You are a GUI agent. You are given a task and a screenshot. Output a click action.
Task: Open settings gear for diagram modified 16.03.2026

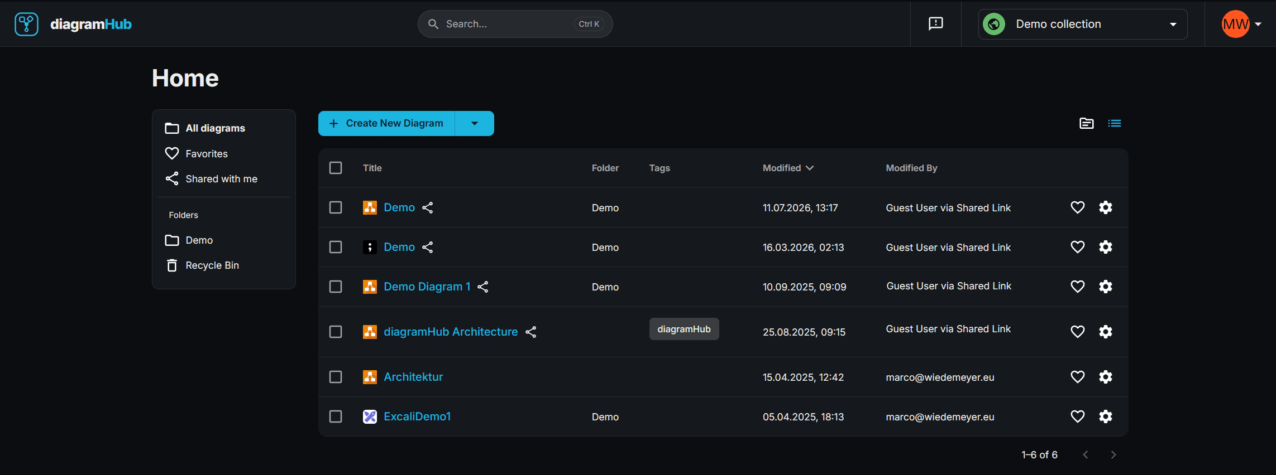tap(1106, 247)
